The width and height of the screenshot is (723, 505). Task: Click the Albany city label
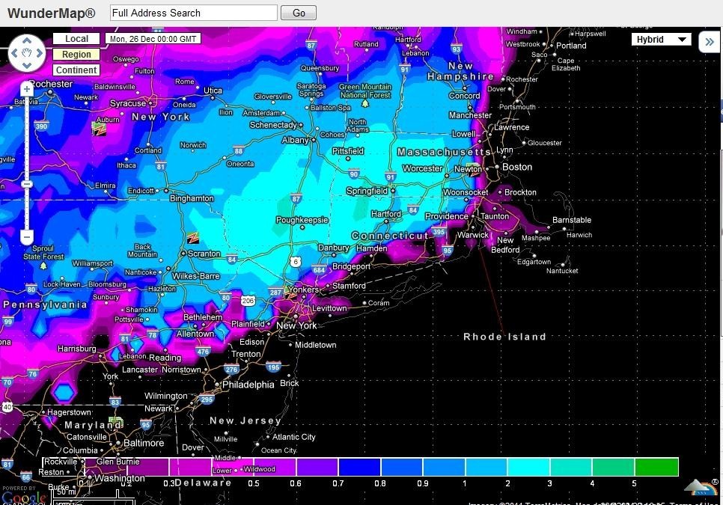pyautogui.click(x=295, y=140)
